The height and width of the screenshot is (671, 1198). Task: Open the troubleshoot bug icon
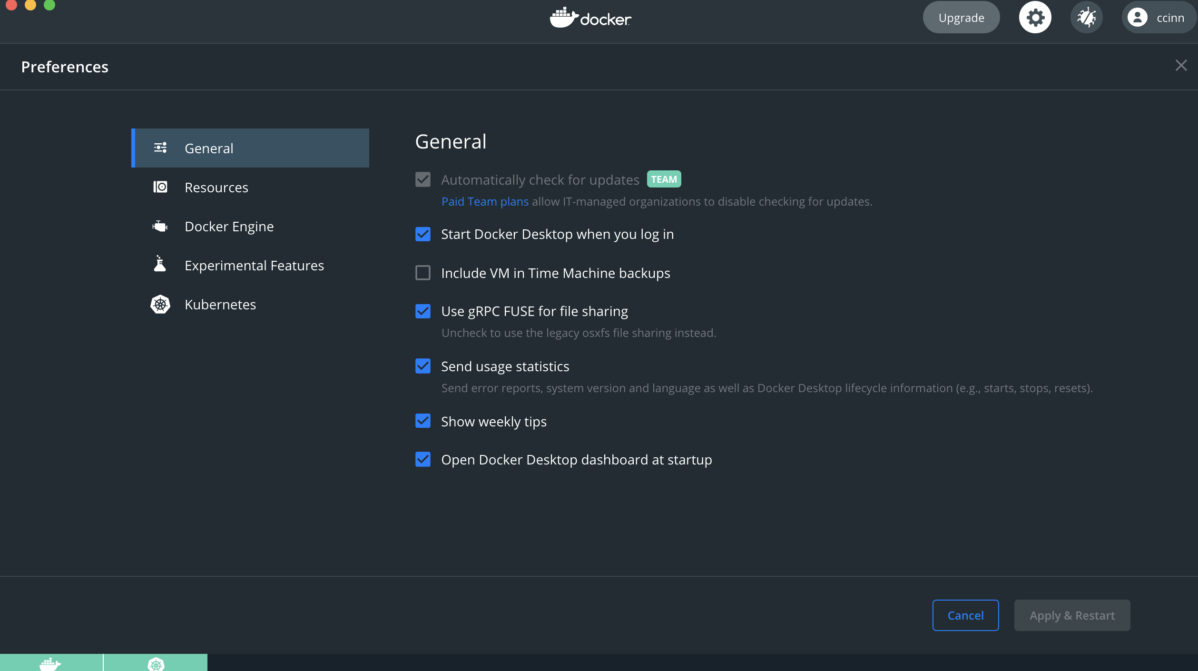[x=1086, y=18]
